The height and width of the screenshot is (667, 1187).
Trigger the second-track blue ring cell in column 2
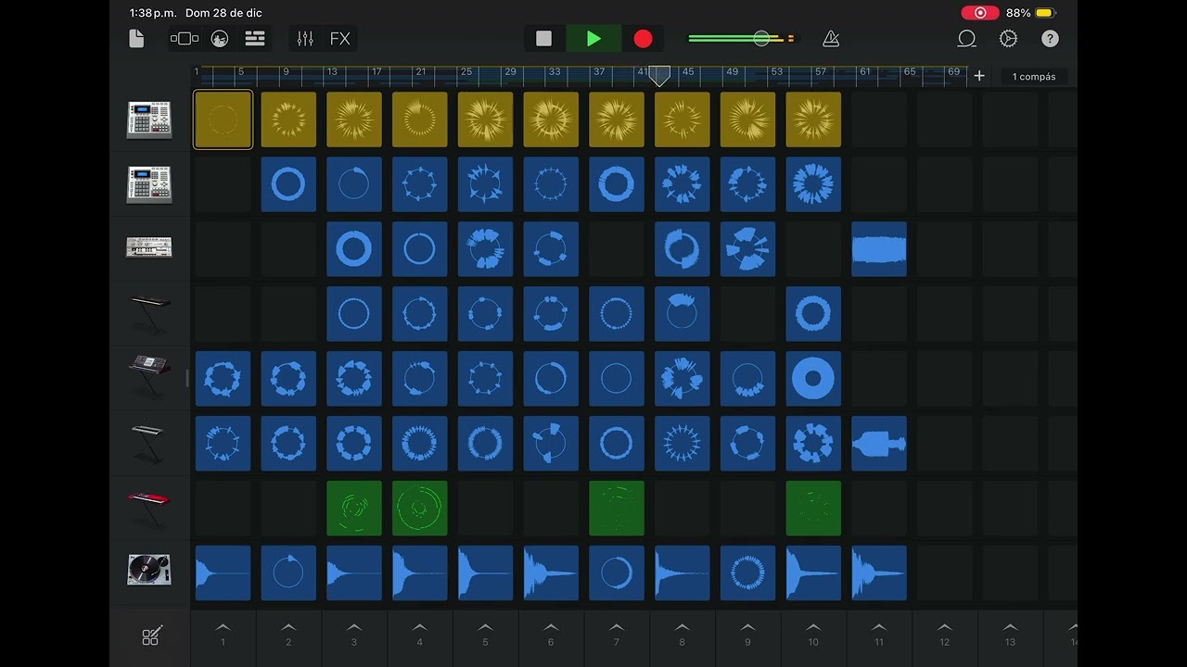click(x=288, y=184)
